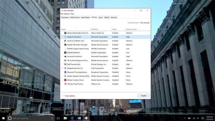Select the Startup tab
The width and height of the screenshot is (215, 121).
pos(94,17)
